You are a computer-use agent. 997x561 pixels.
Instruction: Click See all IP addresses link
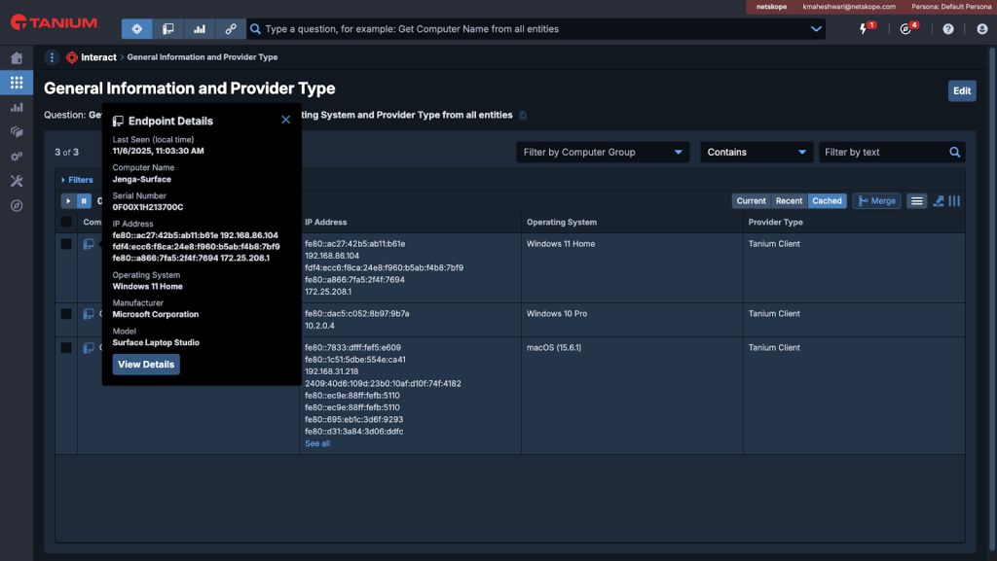click(317, 443)
